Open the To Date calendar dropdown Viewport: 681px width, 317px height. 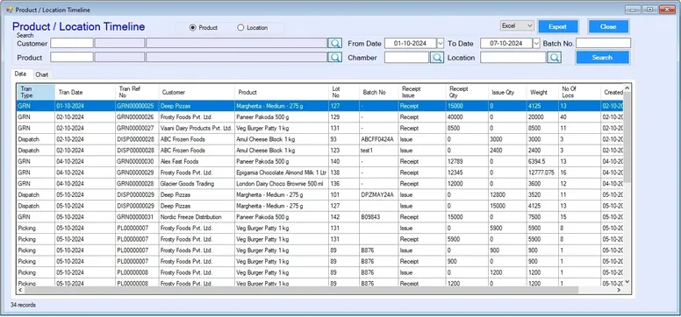536,43
